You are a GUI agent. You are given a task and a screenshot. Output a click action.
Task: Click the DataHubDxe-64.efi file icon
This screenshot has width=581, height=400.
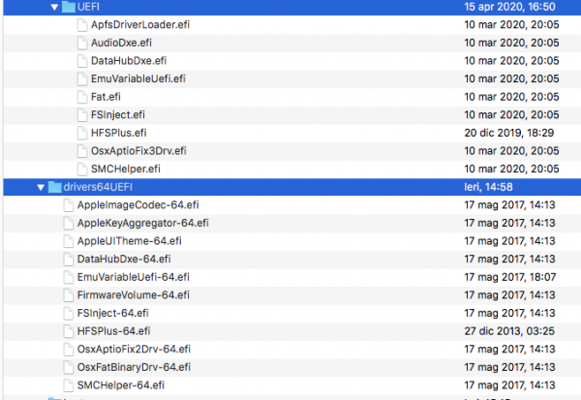pos(68,260)
